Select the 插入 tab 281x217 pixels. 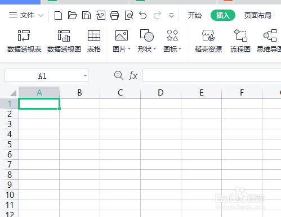[x=223, y=15]
